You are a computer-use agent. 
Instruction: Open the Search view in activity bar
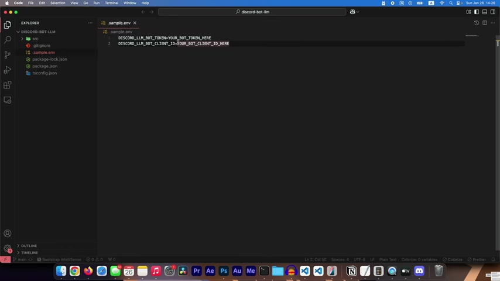(8, 40)
